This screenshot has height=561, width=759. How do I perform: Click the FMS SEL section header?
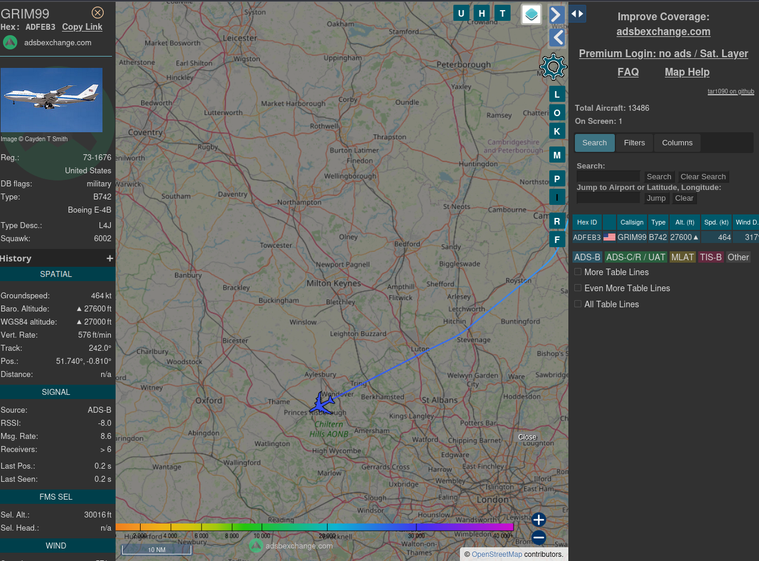coord(57,497)
